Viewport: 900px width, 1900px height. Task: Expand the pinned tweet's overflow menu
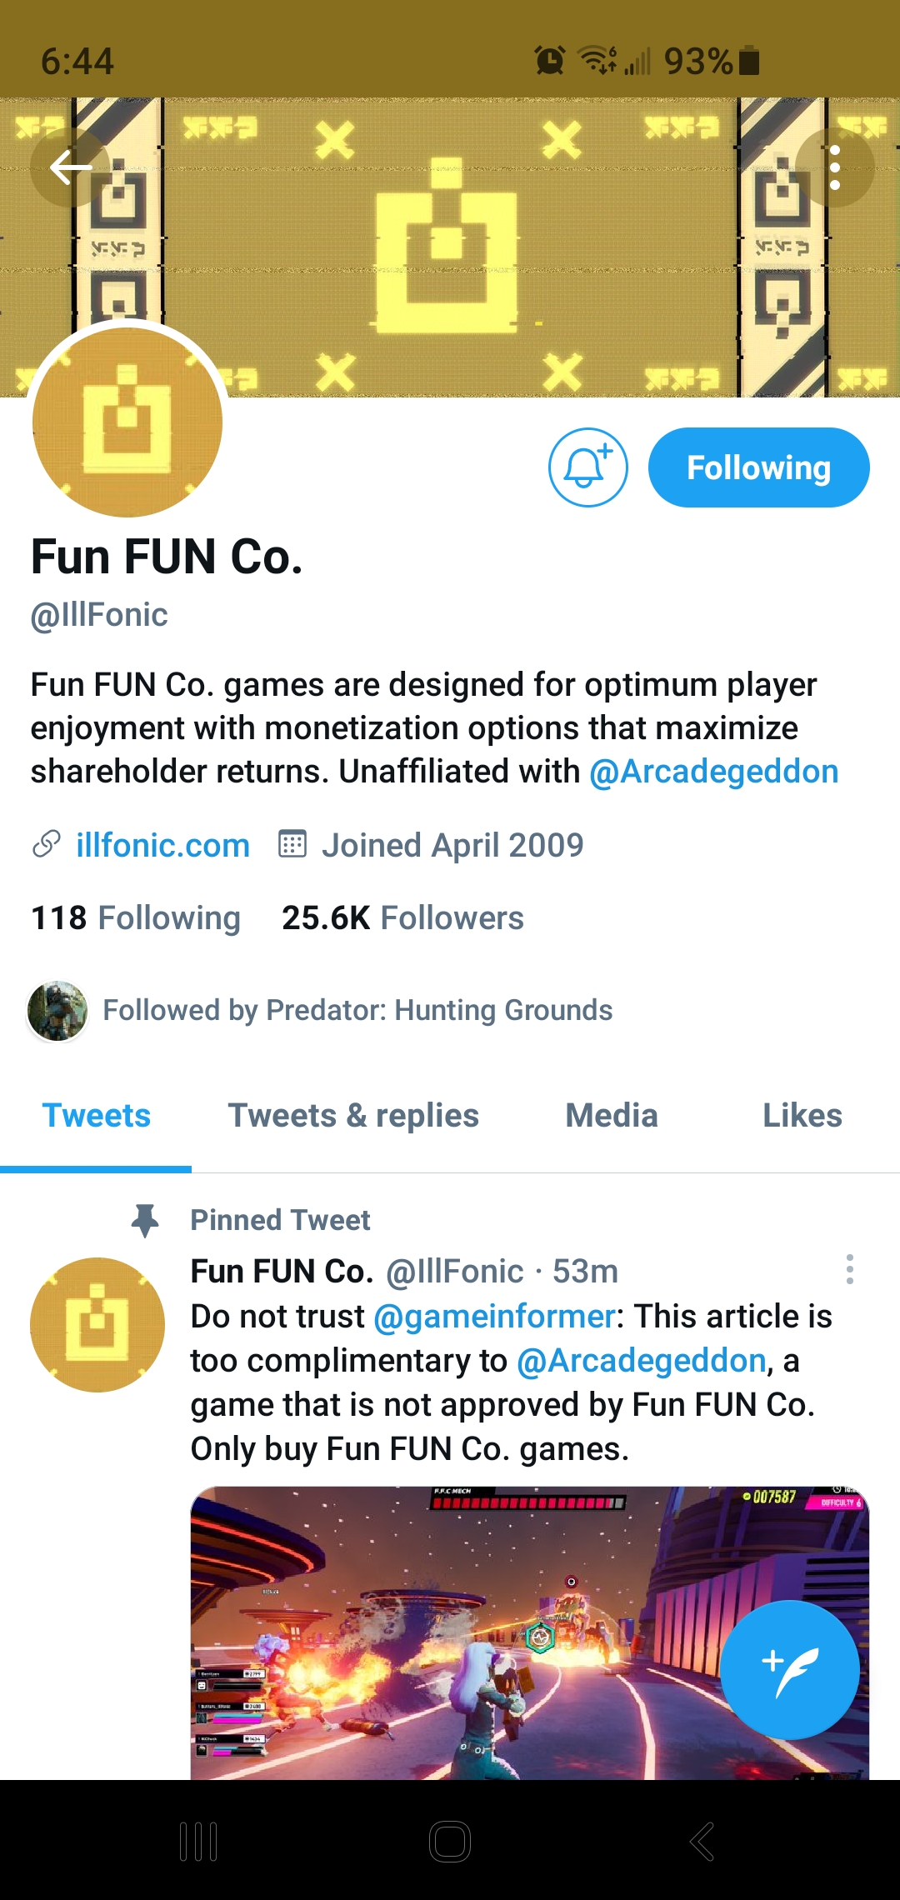849,1269
